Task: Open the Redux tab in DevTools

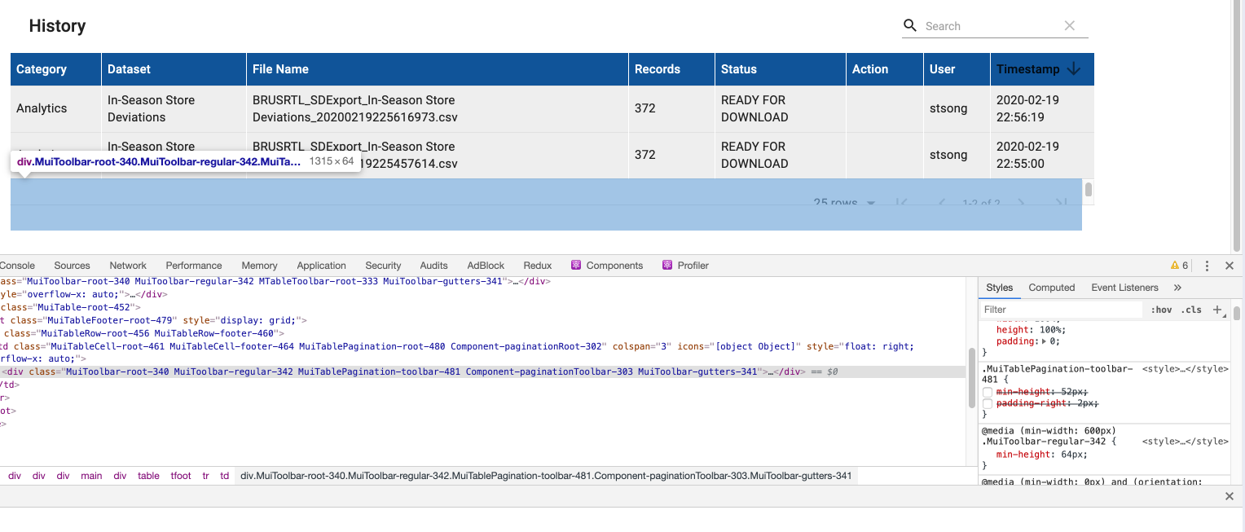Action: (x=538, y=266)
